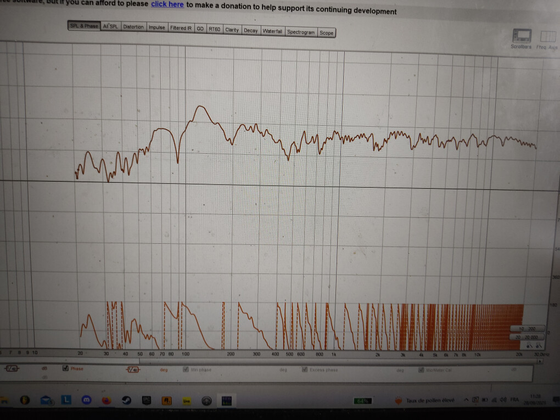560x420 pixels.
Task: Toggle the Excess phase checkbox
Action: [304, 369]
